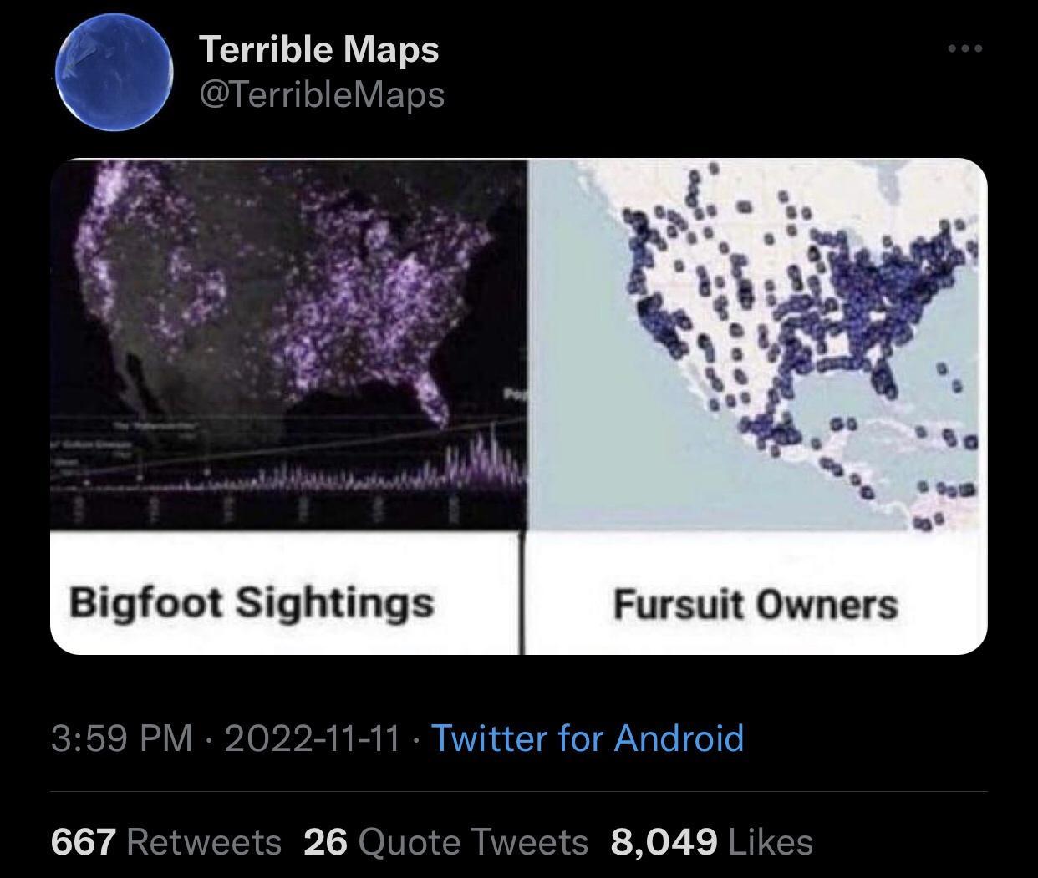Click the Twitter for Android source link
1038x878 pixels.
[588, 738]
